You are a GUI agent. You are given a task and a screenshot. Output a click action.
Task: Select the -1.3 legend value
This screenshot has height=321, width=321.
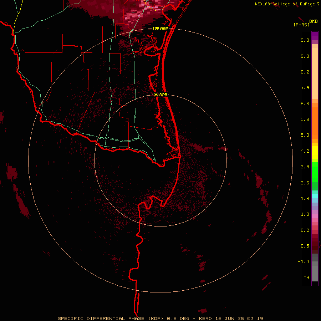coord(304,262)
